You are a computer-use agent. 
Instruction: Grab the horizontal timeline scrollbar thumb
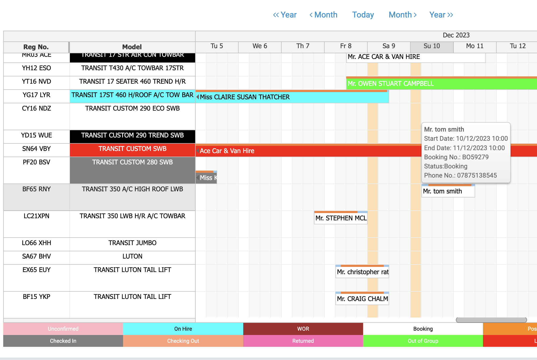(x=491, y=320)
